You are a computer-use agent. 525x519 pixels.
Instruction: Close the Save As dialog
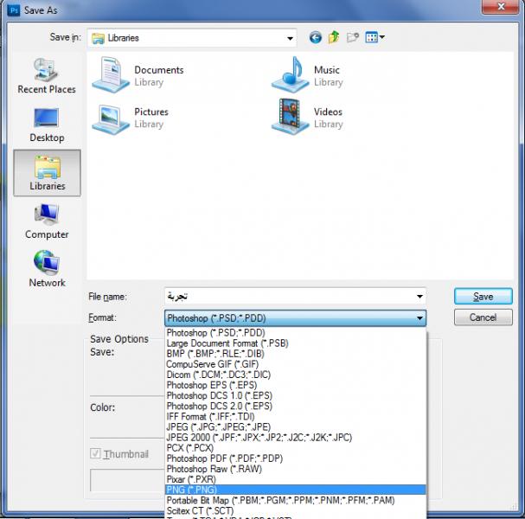pyautogui.click(x=501, y=7)
